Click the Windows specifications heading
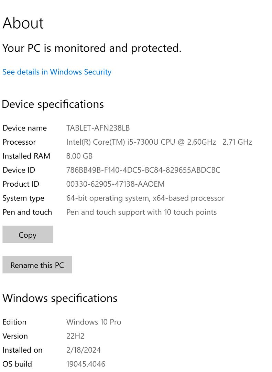Image resolution: width=272 pixels, height=372 pixels. (60, 298)
